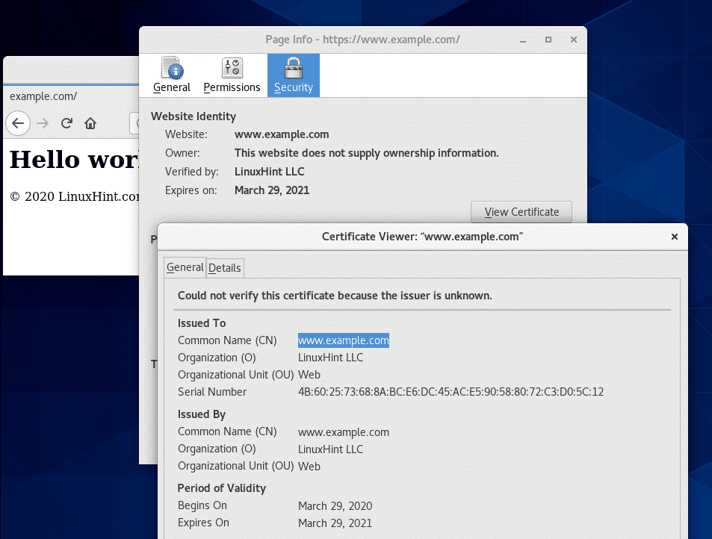This screenshot has width=712, height=539.
Task: Click Common Name value under Issued By
Action: [344, 431]
